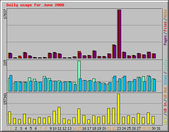The image size is (169, 132).
Task: Click day 8 on the date axis
Action: click(x=46, y=128)
